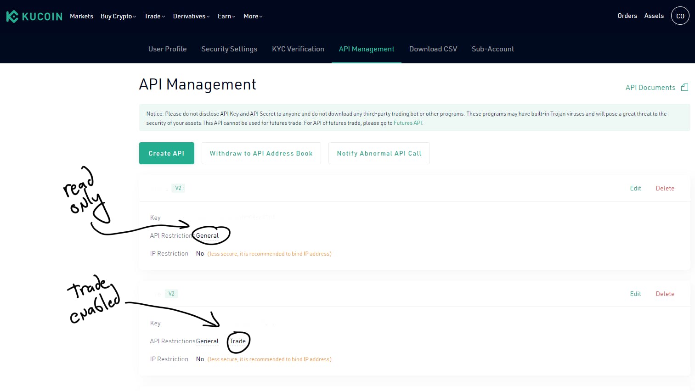Open the Derivatives dropdown menu

pyautogui.click(x=191, y=17)
